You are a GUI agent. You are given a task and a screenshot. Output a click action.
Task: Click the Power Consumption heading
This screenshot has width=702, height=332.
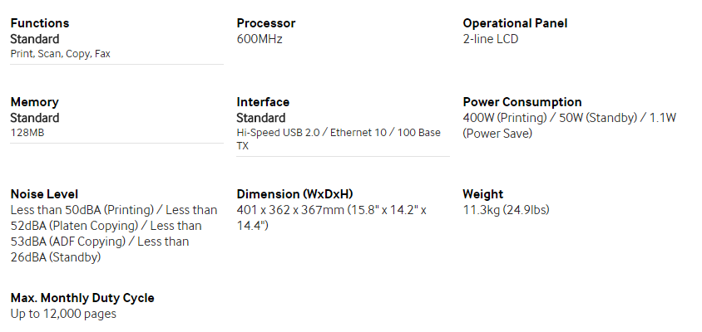click(x=522, y=102)
